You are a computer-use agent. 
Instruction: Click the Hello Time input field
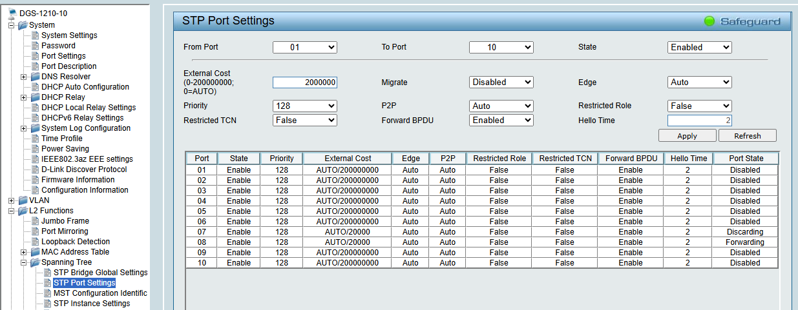point(699,120)
